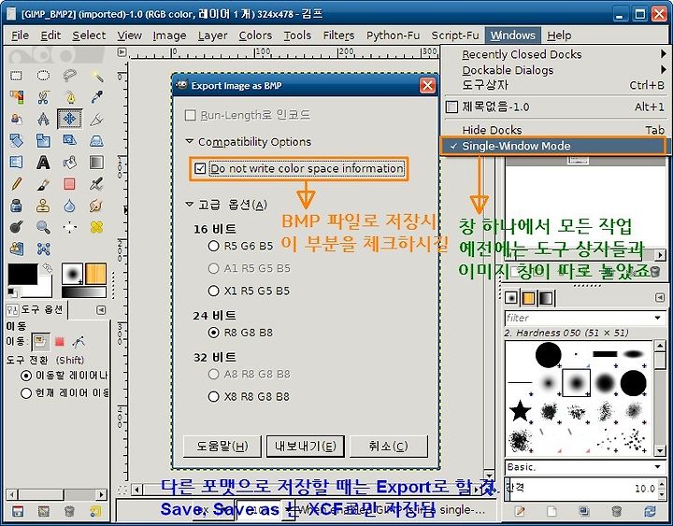Collapse the Compatibility Options section

point(189,141)
